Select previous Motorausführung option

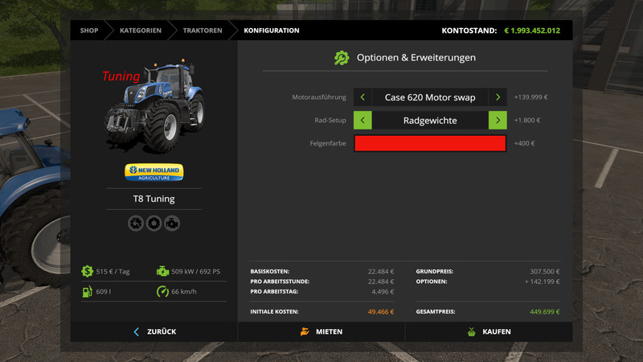tap(362, 97)
